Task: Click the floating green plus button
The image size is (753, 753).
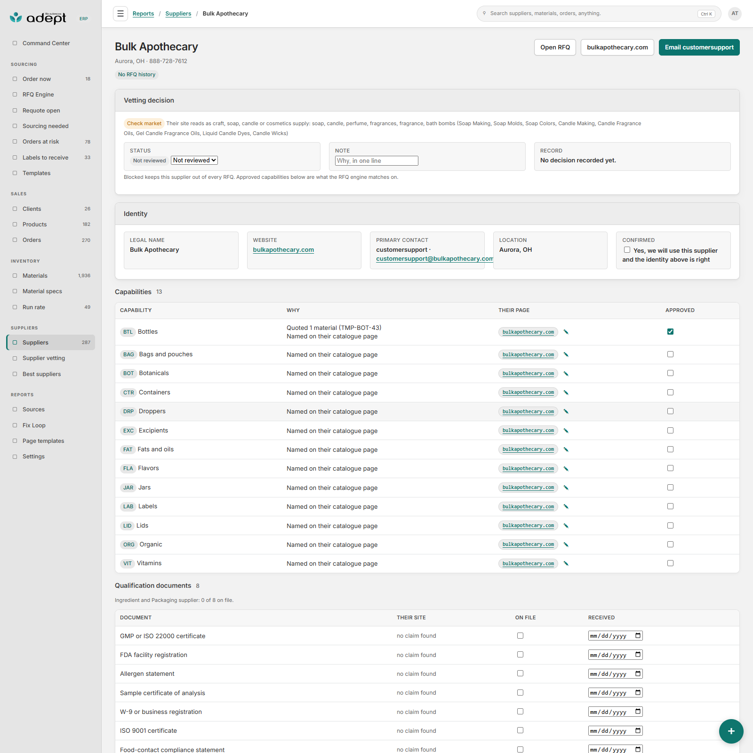Action: (731, 731)
